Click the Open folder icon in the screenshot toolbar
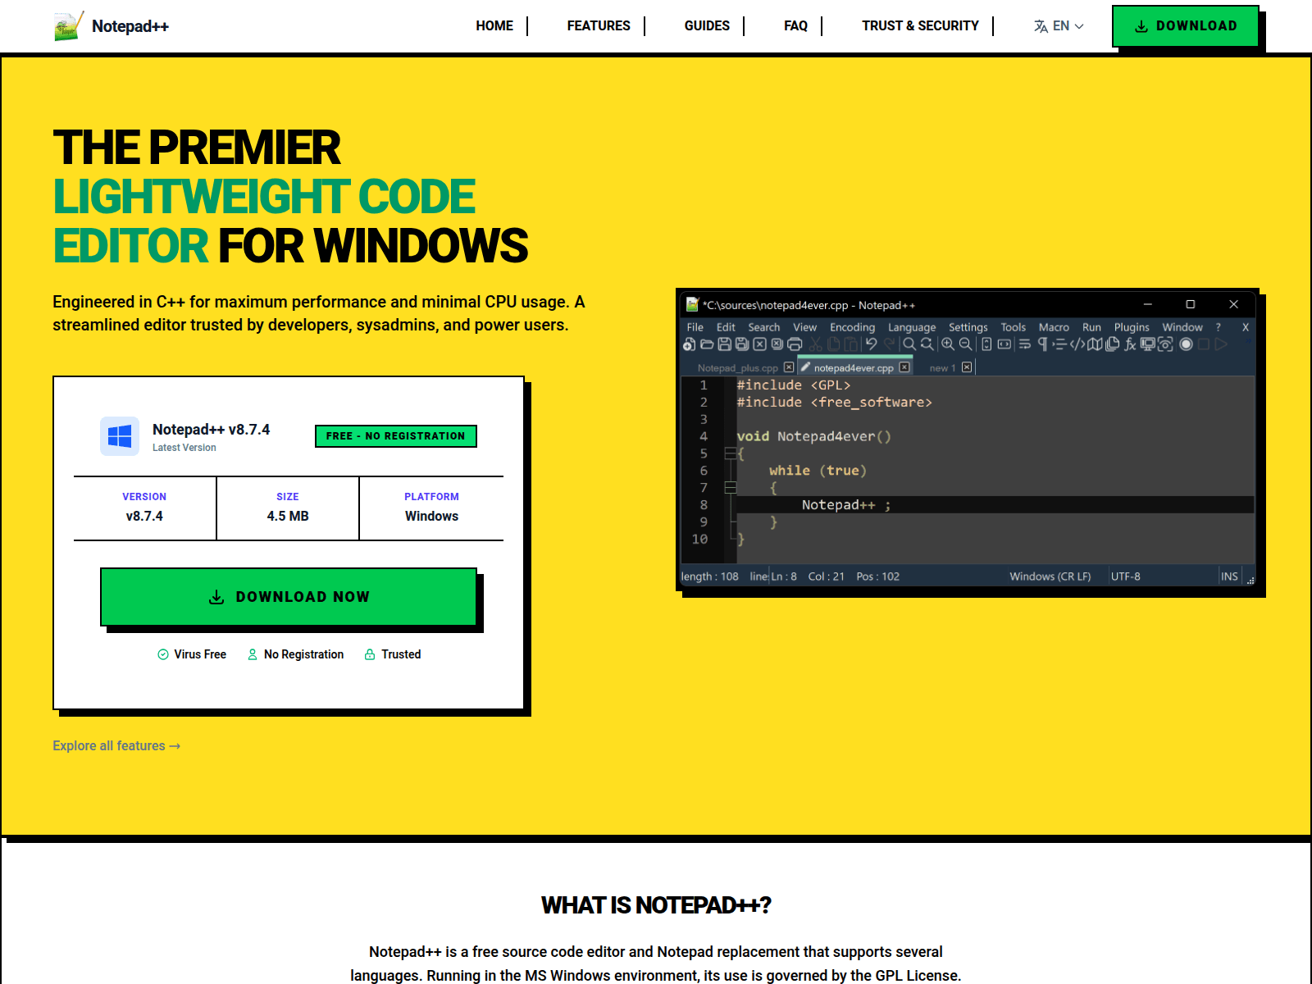Image resolution: width=1312 pixels, height=984 pixels. pyautogui.click(x=707, y=344)
